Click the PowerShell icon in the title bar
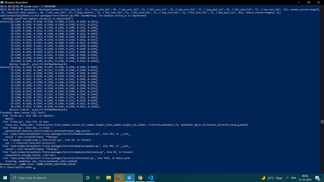This screenshot has width=324, height=182. pyautogui.click(x=3, y=3)
